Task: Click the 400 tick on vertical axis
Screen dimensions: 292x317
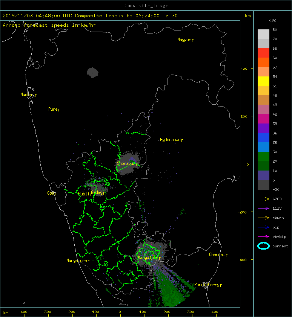Action: point(244,69)
